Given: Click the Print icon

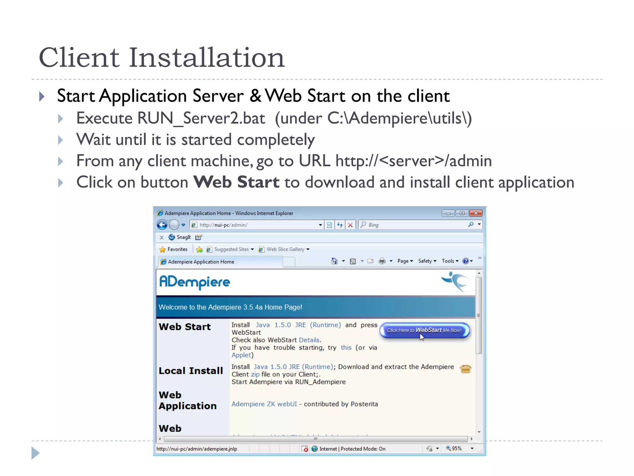Looking at the screenshot, I should point(382,261).
